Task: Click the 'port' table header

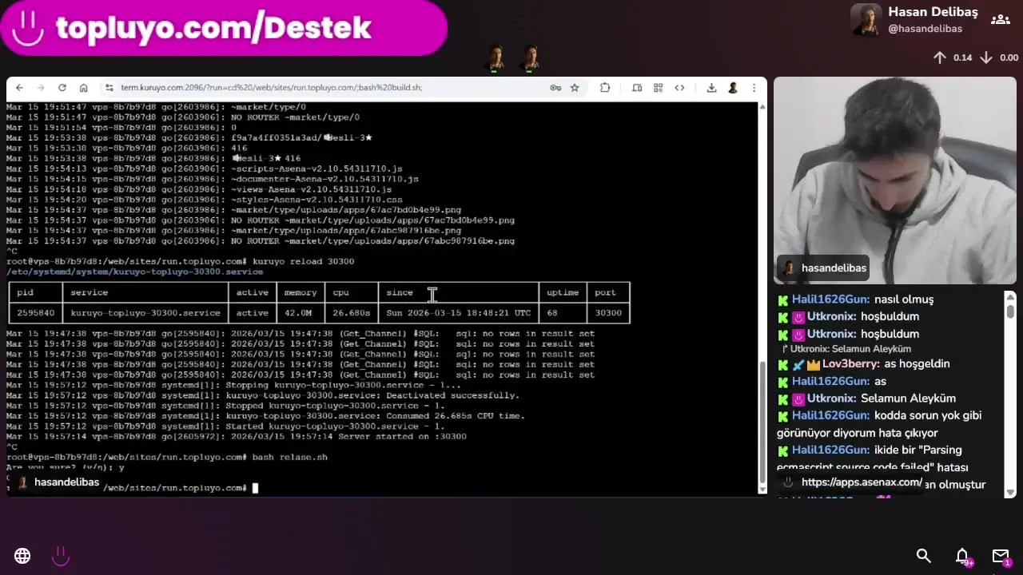Action: pyautogui.click(x=605, y=292)
